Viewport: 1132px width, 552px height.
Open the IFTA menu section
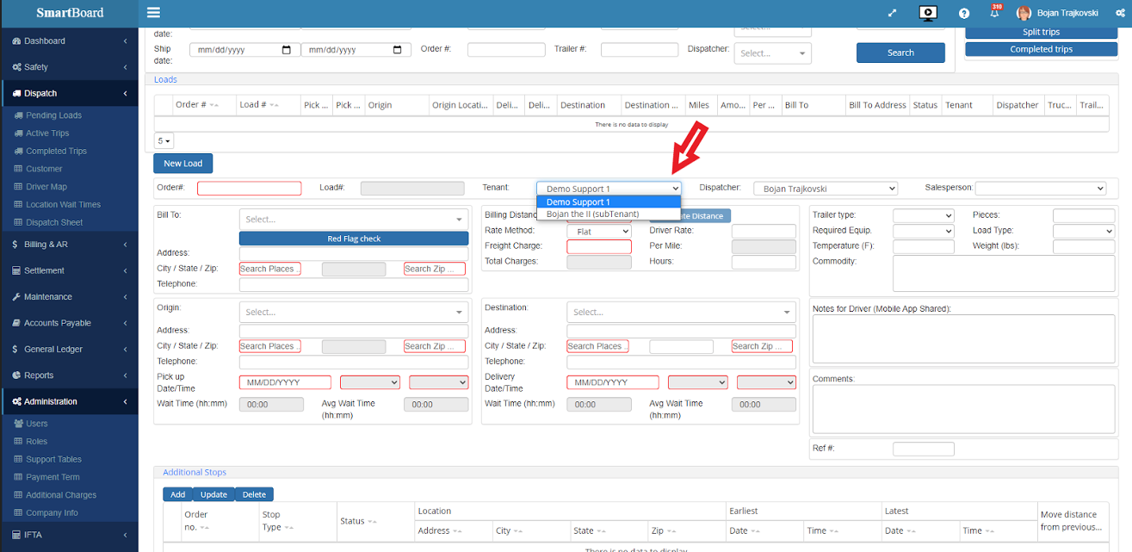[x=69, y=536]
